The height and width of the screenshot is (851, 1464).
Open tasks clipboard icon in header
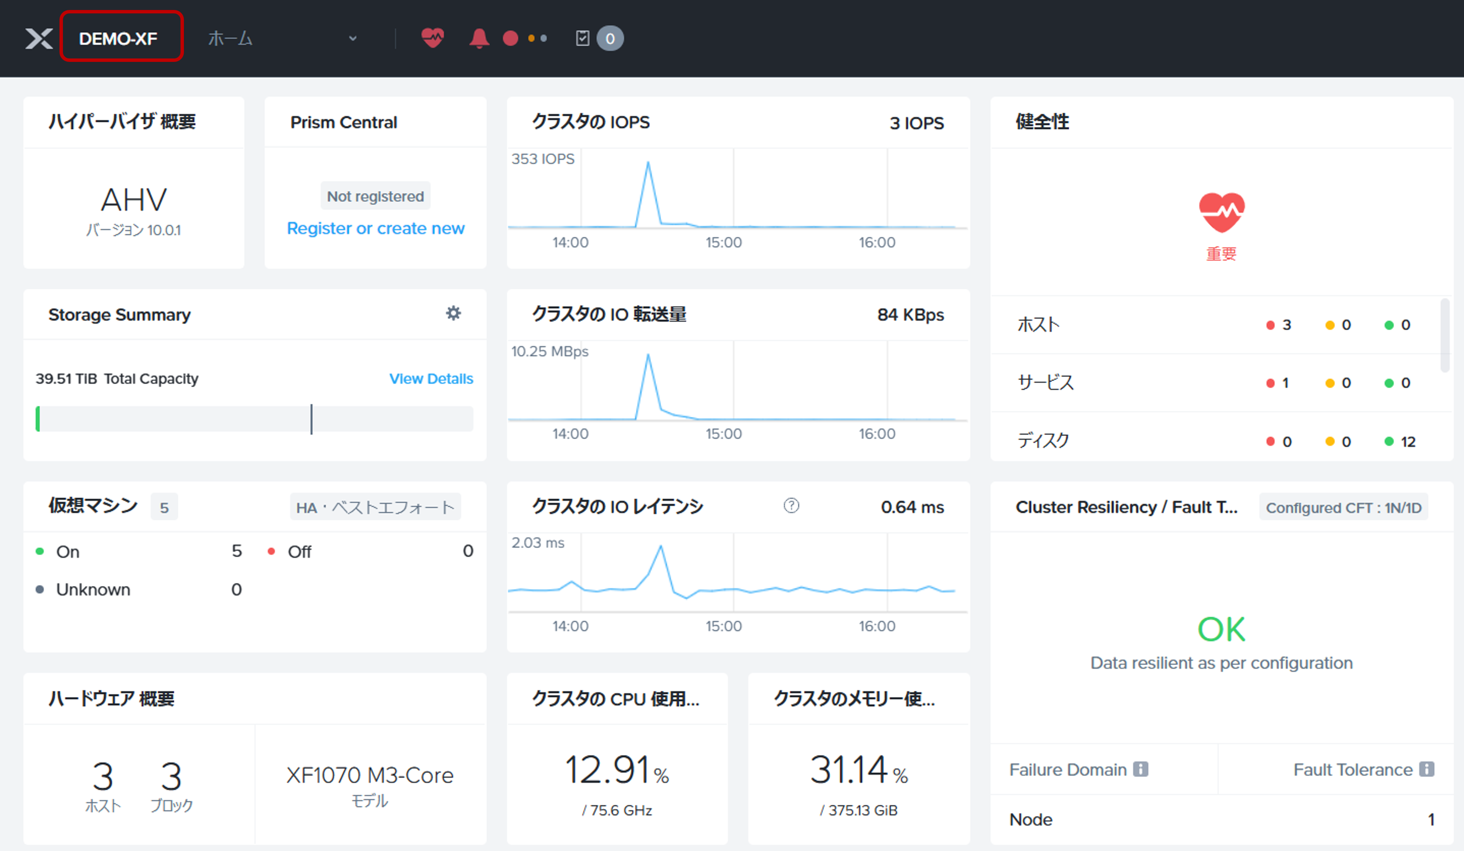pos(582,39)
